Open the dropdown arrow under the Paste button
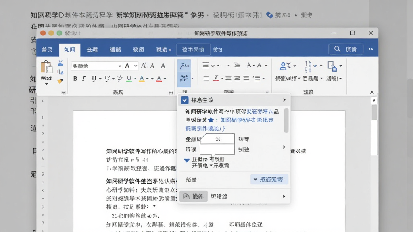Screen dimensions: 413x232 46,84
